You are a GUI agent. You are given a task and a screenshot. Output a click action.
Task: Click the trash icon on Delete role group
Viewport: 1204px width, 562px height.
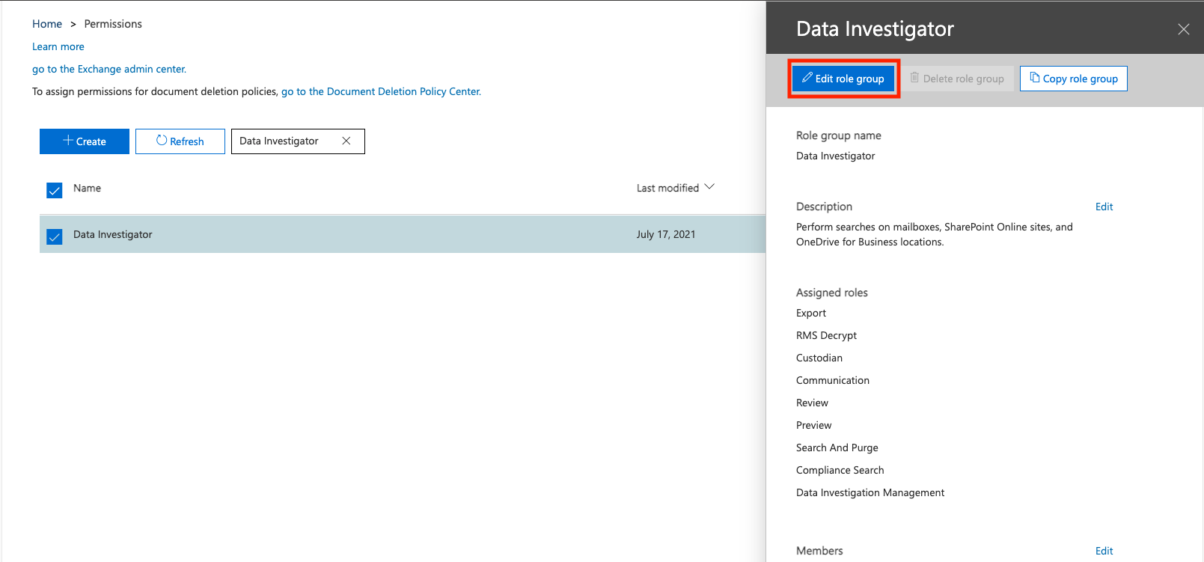914,78
